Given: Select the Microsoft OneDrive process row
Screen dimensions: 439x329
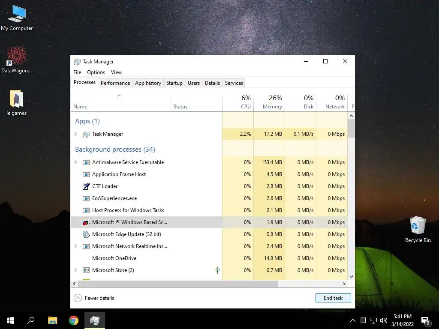Looking at the screenshot, I should (x=209, y=258).
